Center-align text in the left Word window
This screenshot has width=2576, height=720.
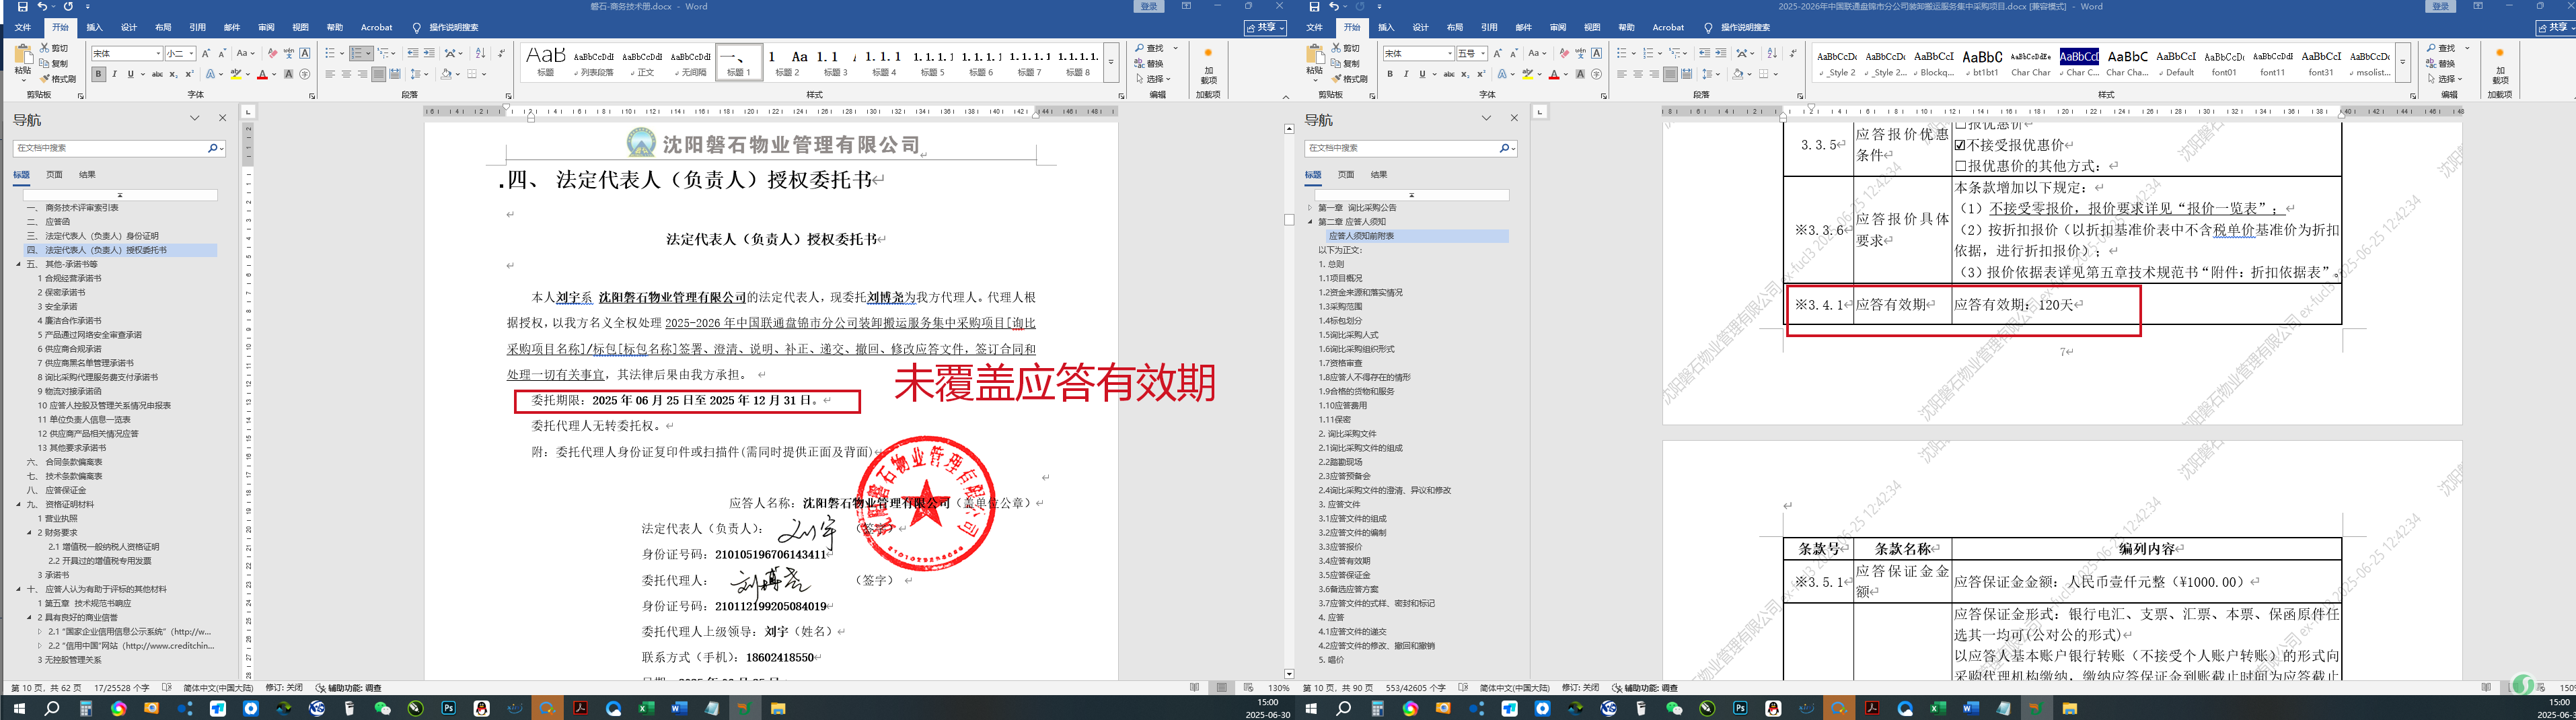click(x=346, y=74)
